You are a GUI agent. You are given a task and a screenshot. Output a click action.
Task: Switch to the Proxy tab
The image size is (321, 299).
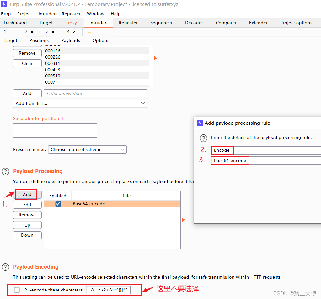tap(71, 23)
